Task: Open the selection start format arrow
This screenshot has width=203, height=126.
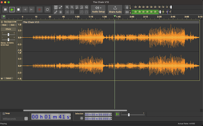Action: tap(111, 115)
